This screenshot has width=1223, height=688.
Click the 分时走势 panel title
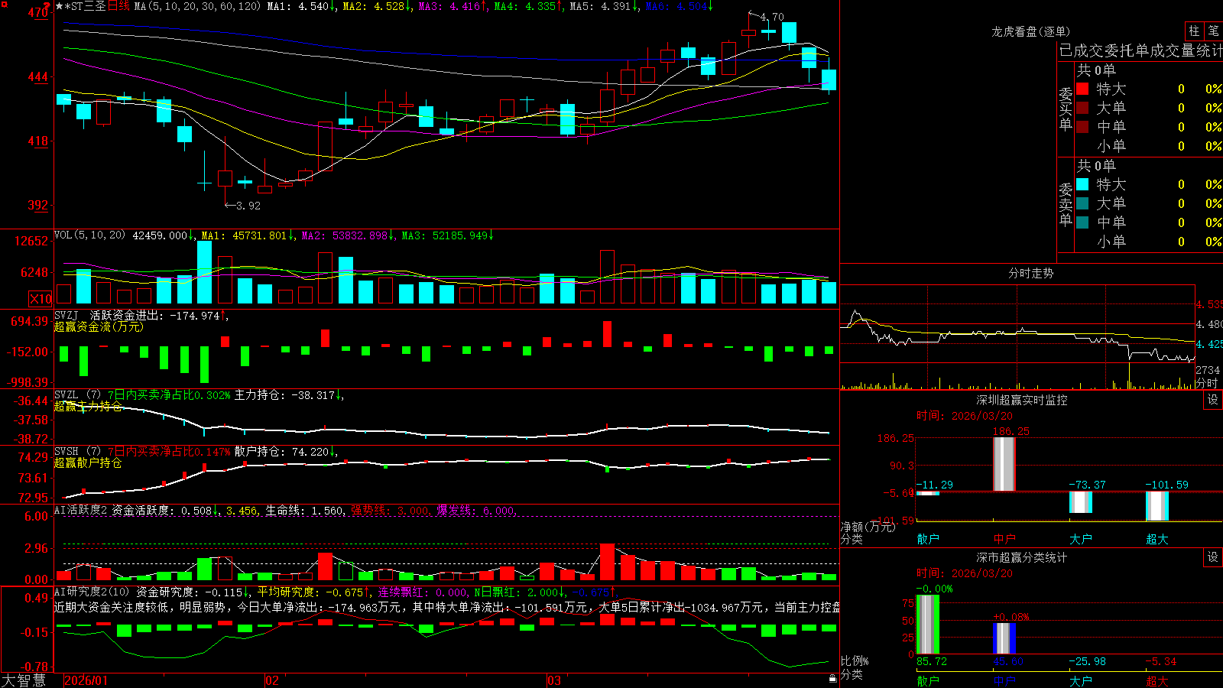(1030, 273)
